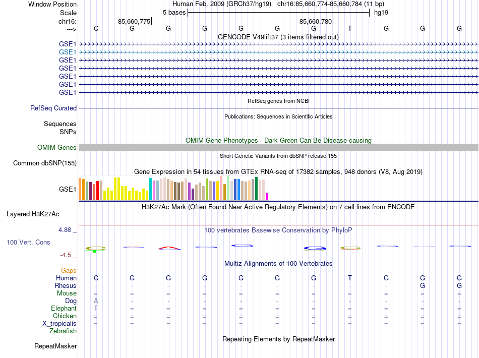Click the light-blue highlighted GSE1 transcript label
The height and width of the screenshot is (358, 479).
68,52
